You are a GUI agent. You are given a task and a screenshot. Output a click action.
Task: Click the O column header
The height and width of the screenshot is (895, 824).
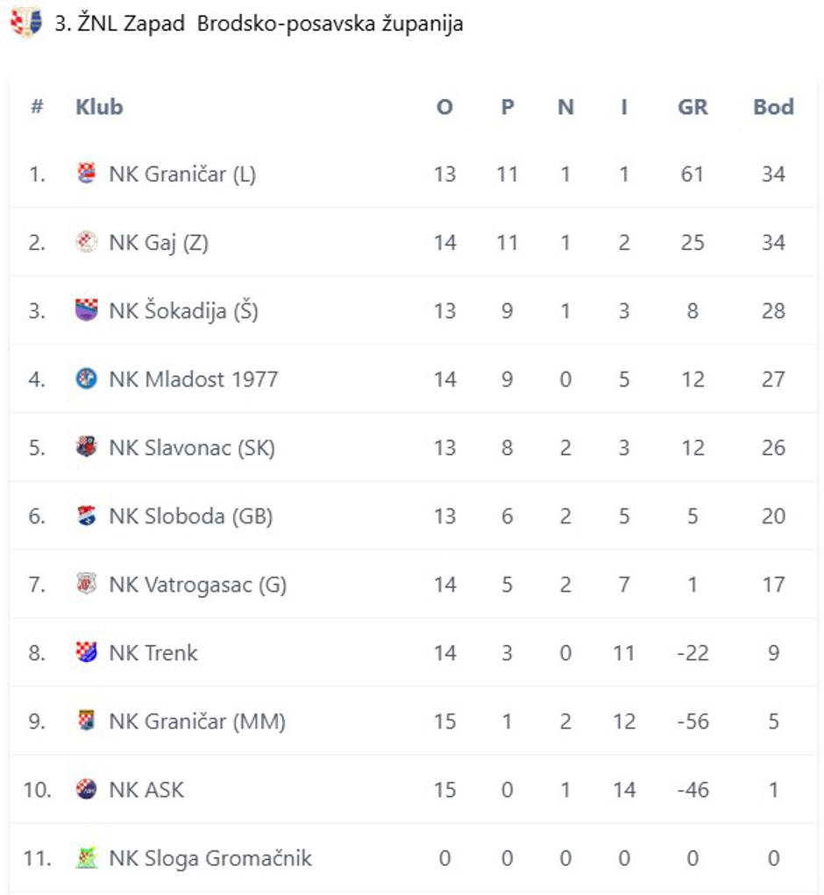[x=444, y=107]
